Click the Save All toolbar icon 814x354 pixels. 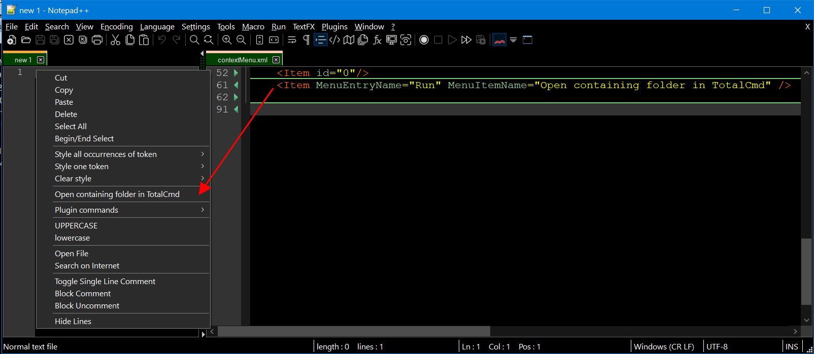point(54,40)
